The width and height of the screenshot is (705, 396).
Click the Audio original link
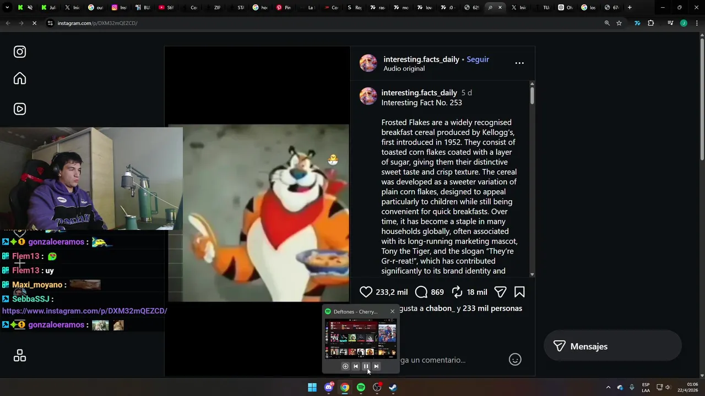404,69
